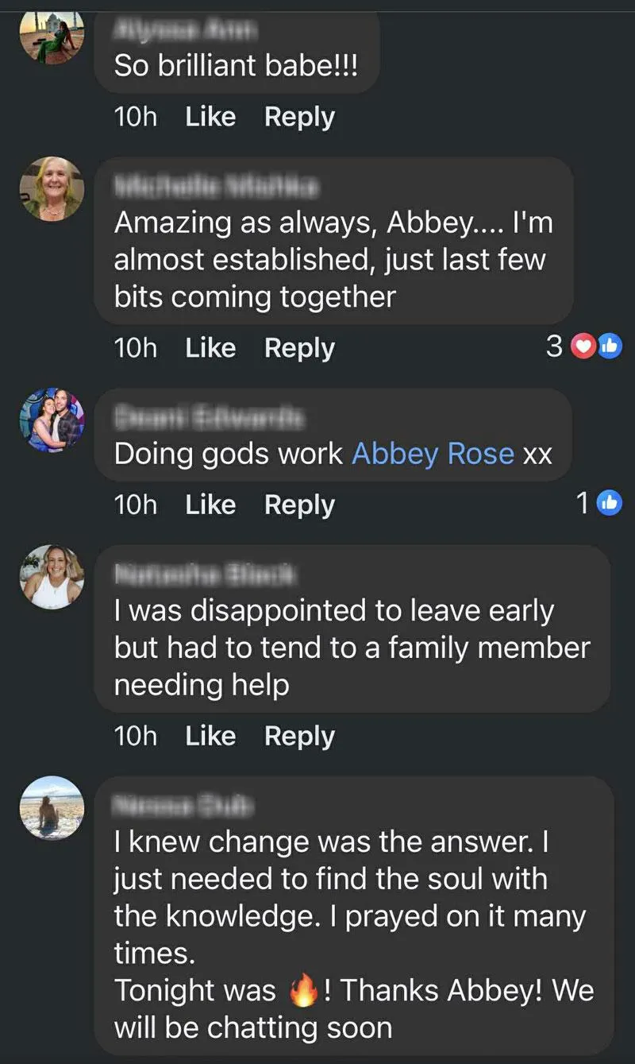635x1064 pixels.
Task: Click the thumbs-up reaction icon beside the heart
Action: [609, 346]
